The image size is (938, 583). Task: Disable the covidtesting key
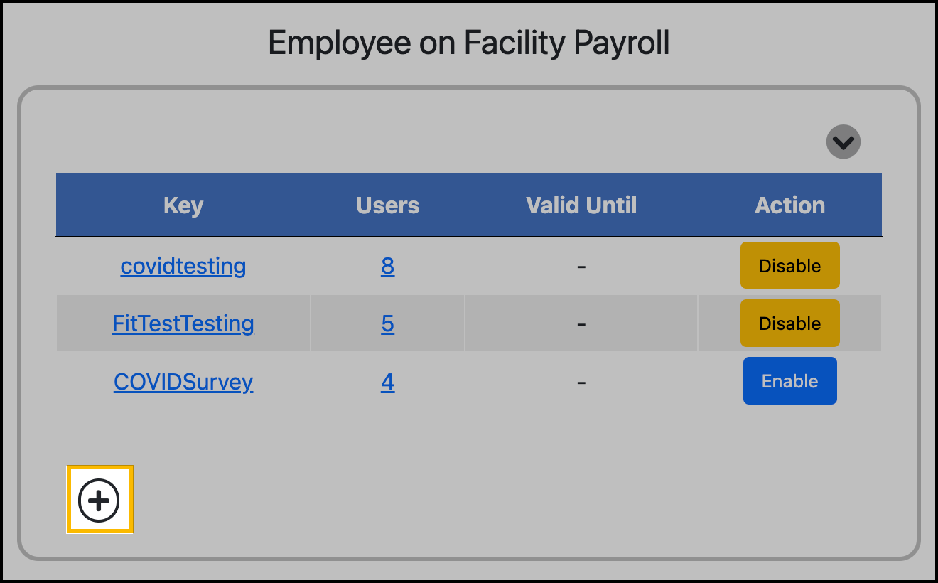[x=789, y=265]
